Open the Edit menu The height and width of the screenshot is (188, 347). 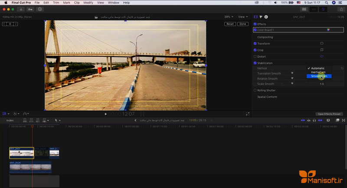pyautogui.click(x=46, y=3)
